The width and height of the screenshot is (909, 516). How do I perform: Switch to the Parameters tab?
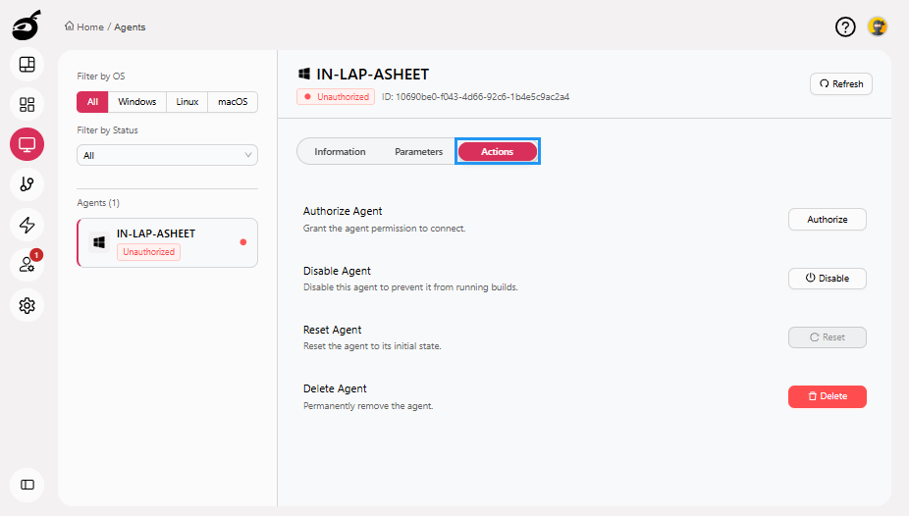pos(418,152)
